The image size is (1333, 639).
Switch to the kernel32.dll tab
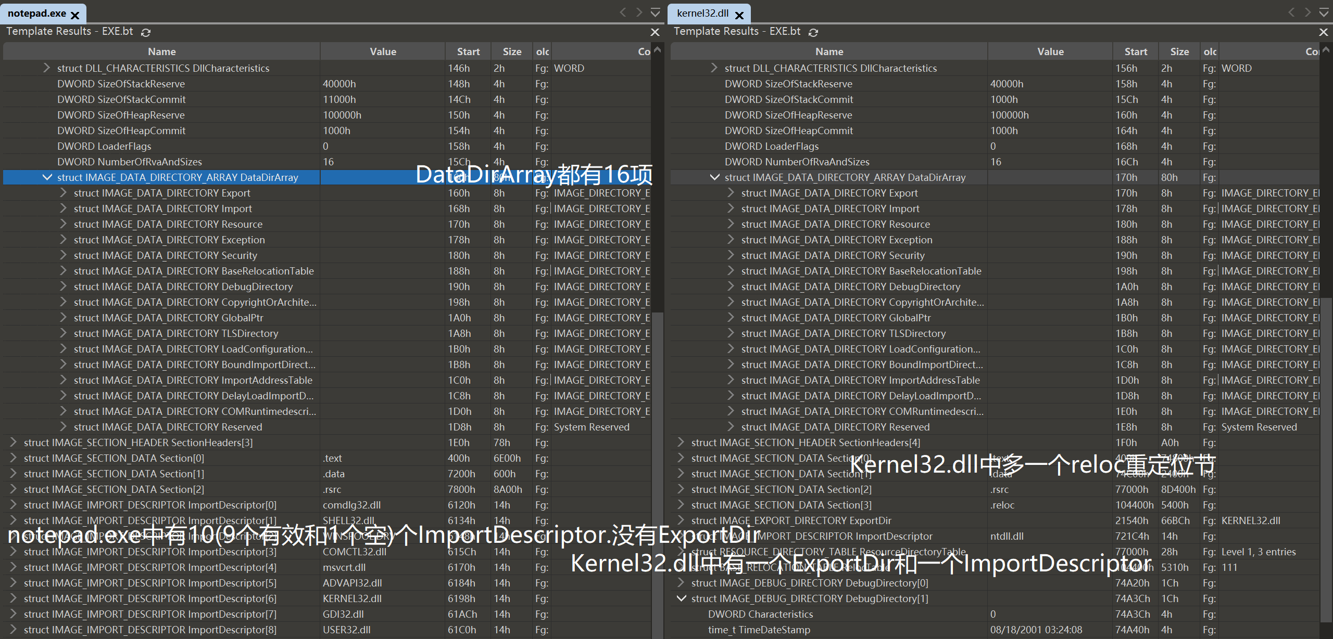click(702, 14)
